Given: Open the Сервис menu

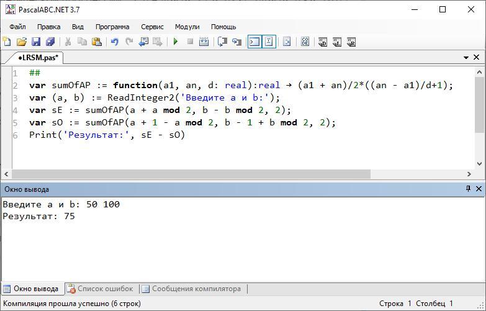Looking at the screenshot, I should 152,27.
